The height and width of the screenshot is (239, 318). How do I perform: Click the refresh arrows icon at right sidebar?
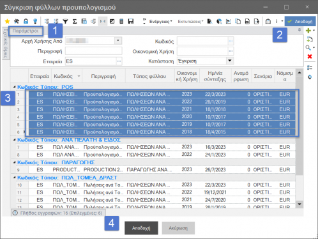310,77
